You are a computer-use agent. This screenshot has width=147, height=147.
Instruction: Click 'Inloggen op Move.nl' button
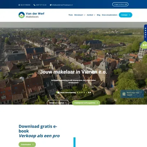point(120,4)
